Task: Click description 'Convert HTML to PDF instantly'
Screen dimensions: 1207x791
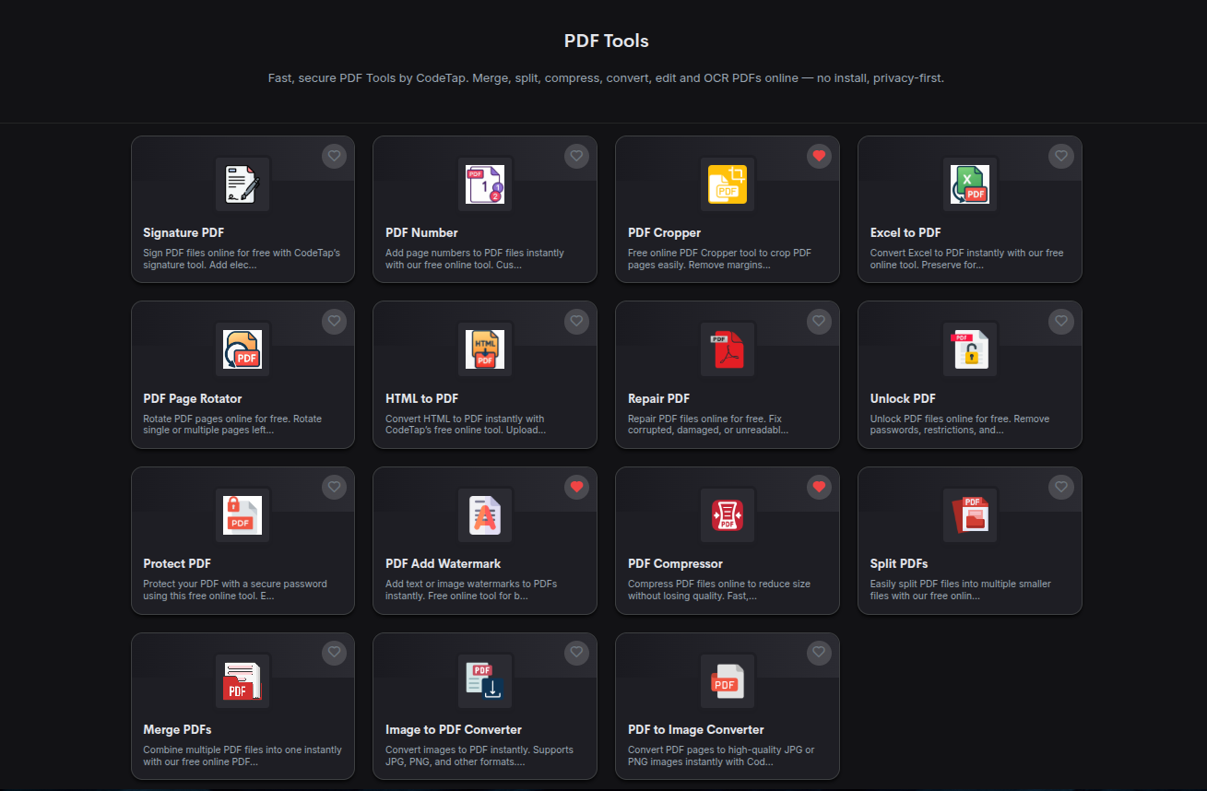Action: pos(466,424)
